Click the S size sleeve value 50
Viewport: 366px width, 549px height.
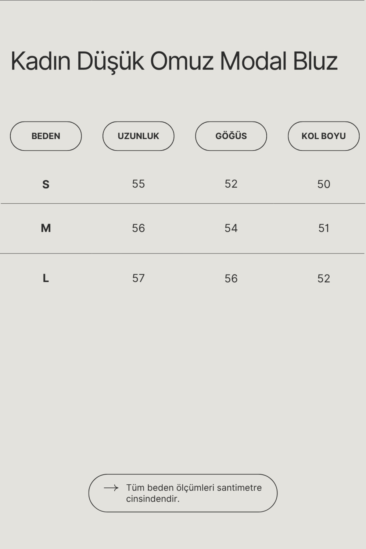pyautogui.click(x=324, y=184)
